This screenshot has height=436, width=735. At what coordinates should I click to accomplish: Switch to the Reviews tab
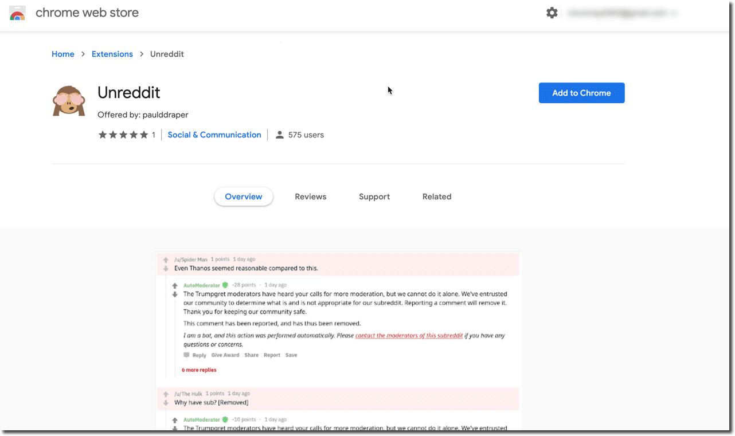(x=310, y=197)
